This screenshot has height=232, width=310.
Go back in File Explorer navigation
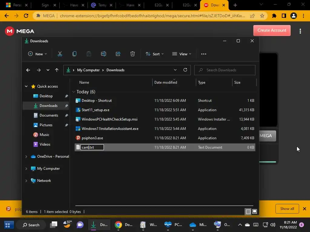(x=28, y=70)
